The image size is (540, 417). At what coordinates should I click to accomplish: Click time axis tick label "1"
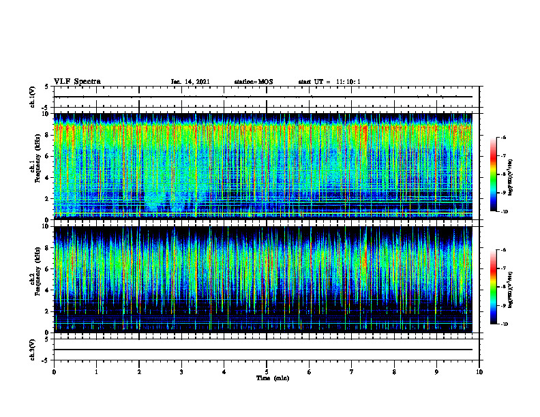[96, 371]
